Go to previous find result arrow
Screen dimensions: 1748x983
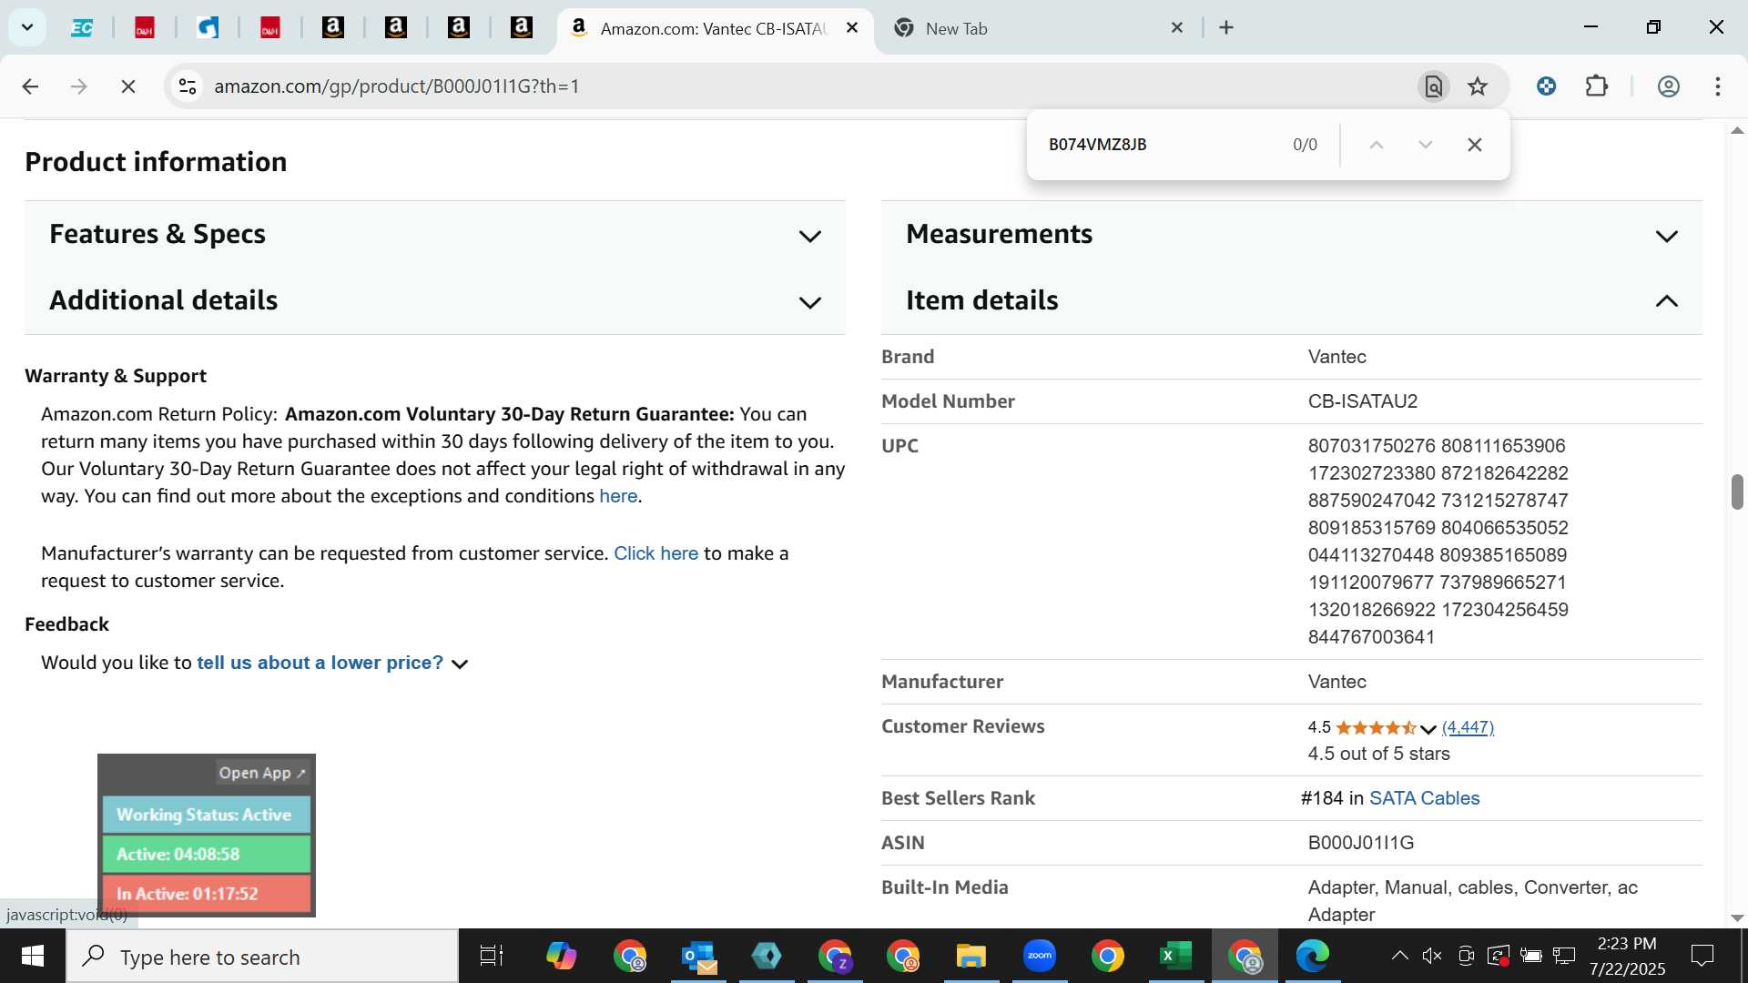(1377, 145)
